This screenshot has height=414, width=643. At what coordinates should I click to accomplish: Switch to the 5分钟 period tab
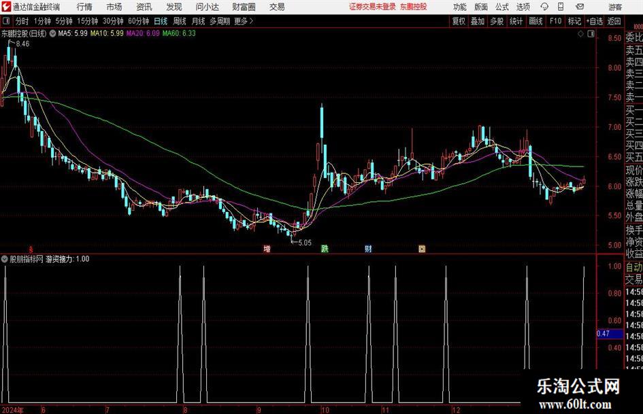coord(64,21)
